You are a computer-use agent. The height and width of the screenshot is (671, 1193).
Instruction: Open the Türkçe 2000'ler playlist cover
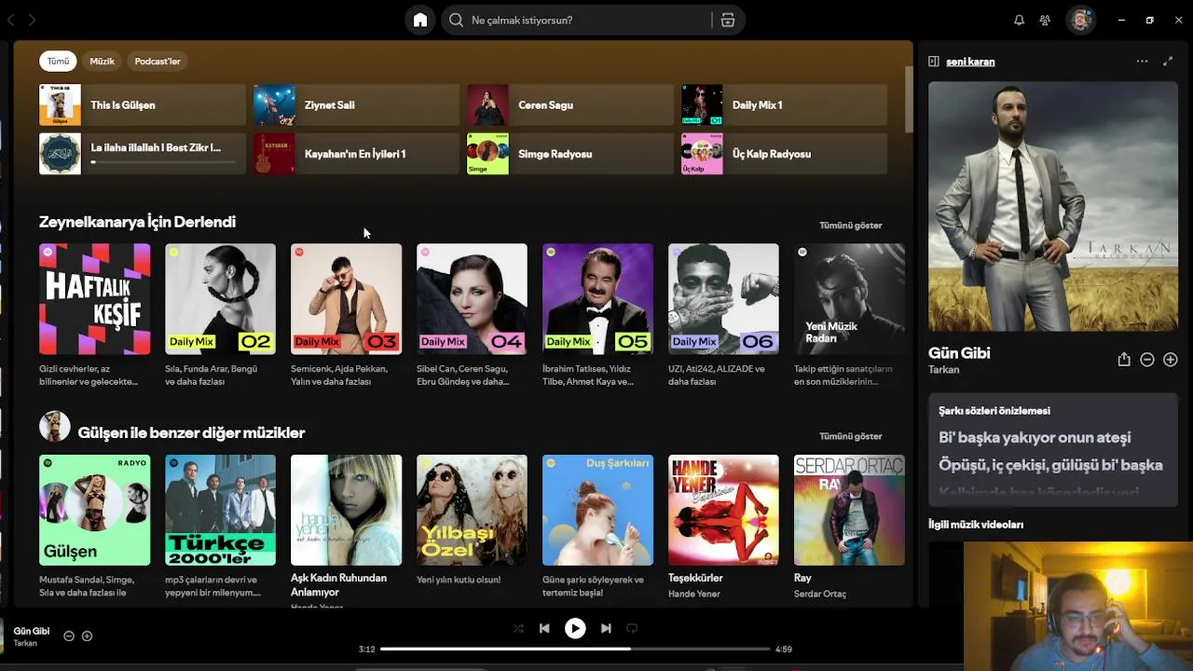[x=220, y=510]
